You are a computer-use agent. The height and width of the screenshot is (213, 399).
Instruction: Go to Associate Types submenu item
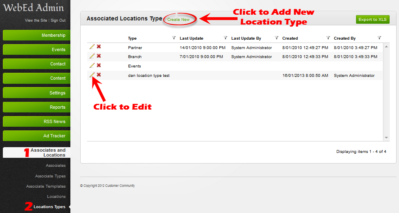pyautogui.click(x=50, y=176)
